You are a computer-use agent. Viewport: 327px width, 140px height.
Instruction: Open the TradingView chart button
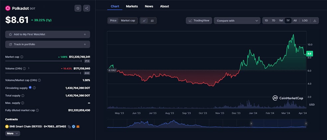[x=199, y=21]
